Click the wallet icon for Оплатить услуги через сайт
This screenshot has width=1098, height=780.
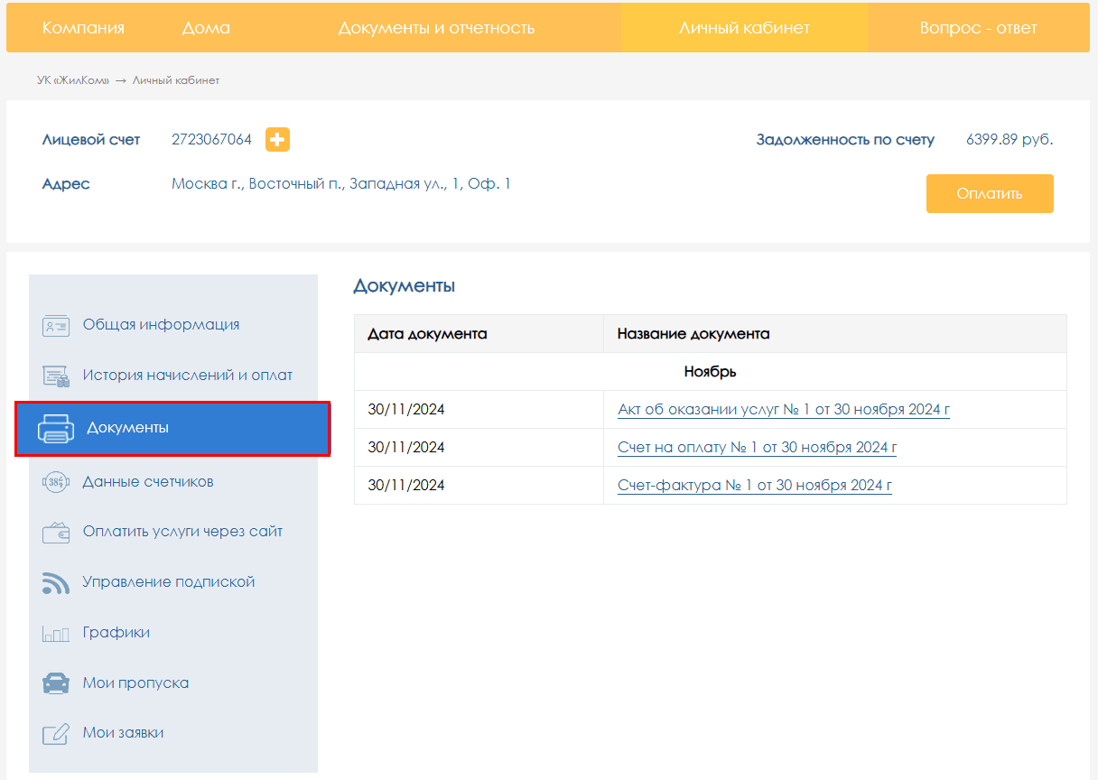[56, 532]
